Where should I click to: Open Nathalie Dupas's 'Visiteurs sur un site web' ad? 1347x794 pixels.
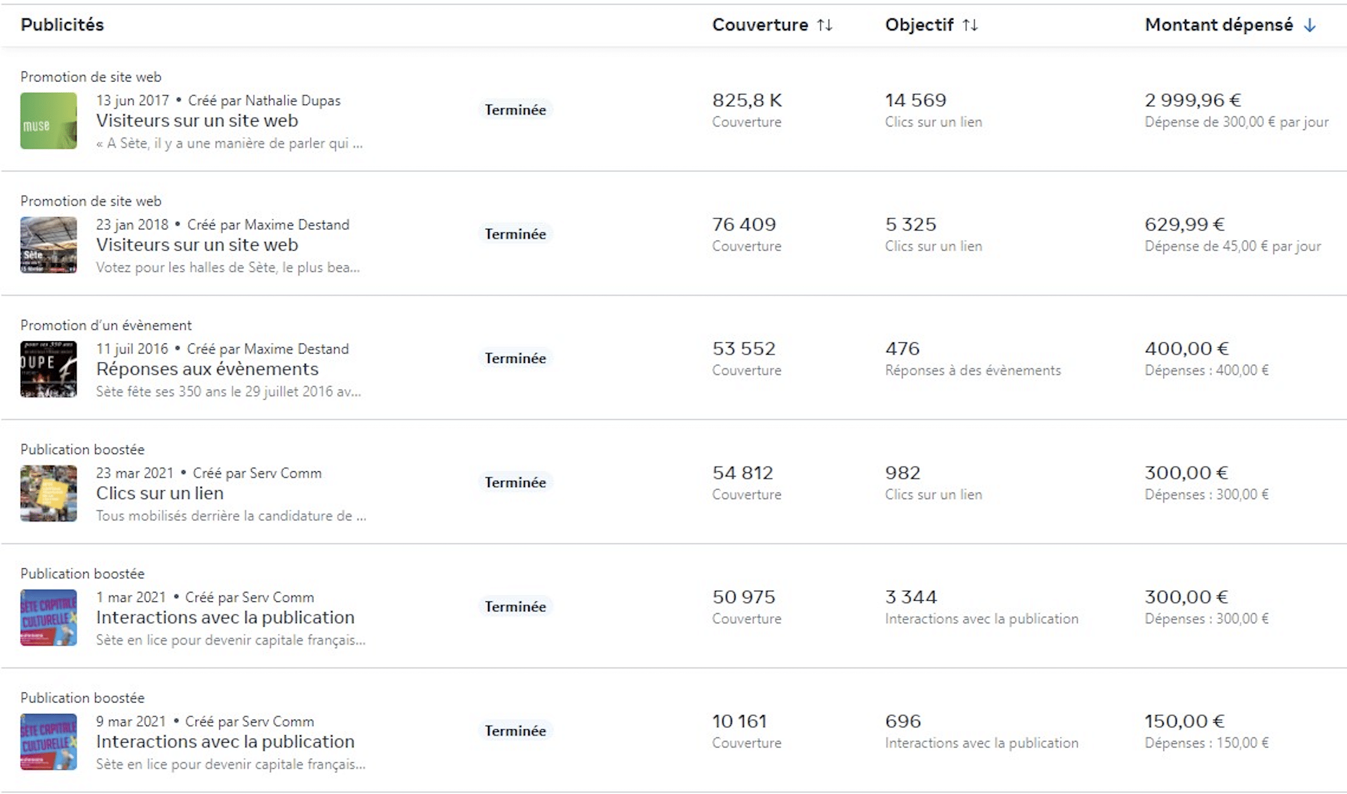coord(197,121)
